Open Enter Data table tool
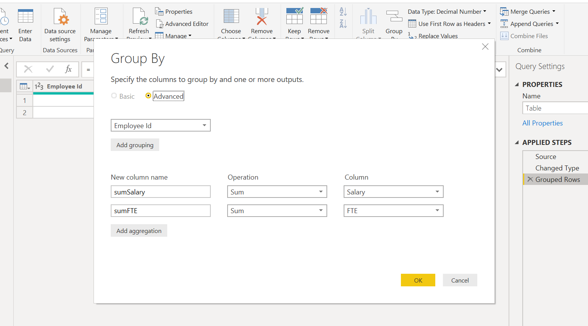The width and height of the screenshot is (588, 326). pos(25,25)
